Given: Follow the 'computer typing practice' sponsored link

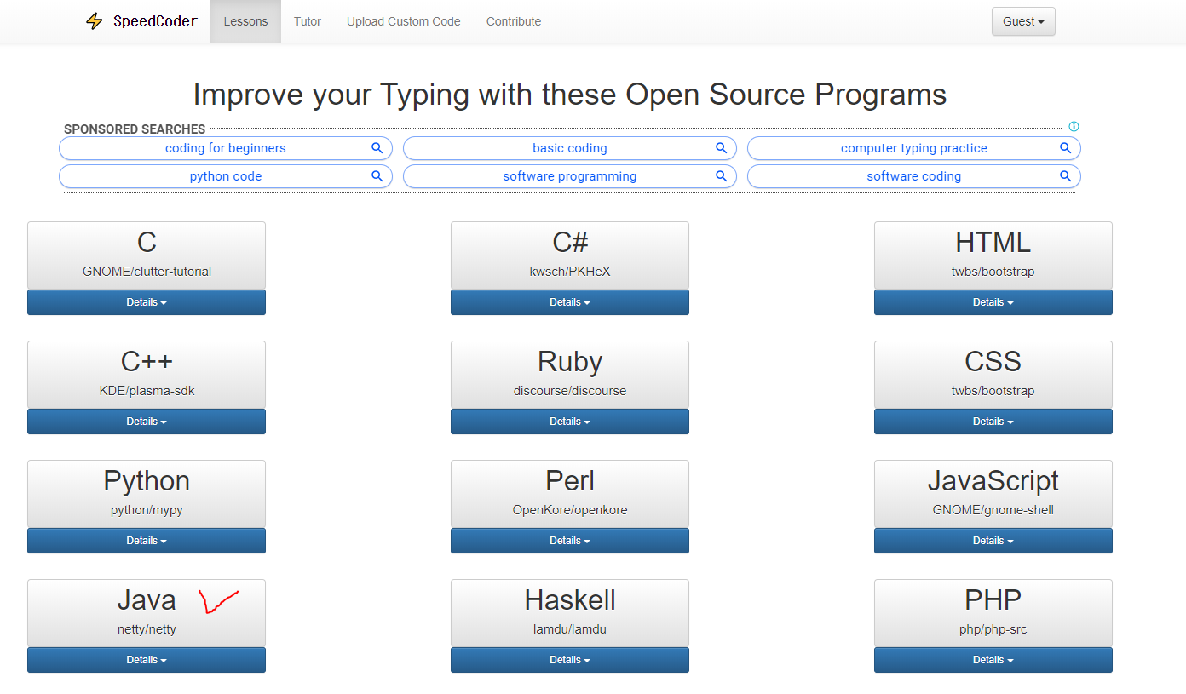Looking at the screenshot, I should (914, 148).
